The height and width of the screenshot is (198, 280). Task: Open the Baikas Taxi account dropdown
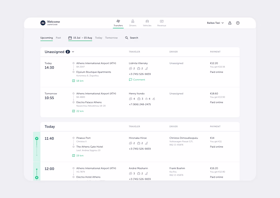[215, 23]
